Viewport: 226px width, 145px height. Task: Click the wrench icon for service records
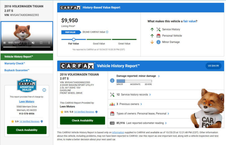tap(112, 95)
